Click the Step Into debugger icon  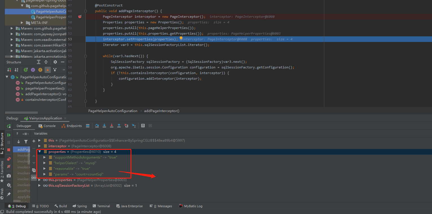104,126
